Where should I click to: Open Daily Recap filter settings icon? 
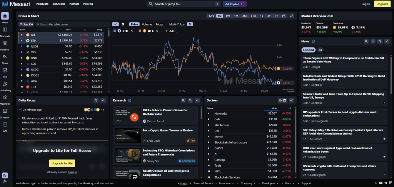(96, 100)
